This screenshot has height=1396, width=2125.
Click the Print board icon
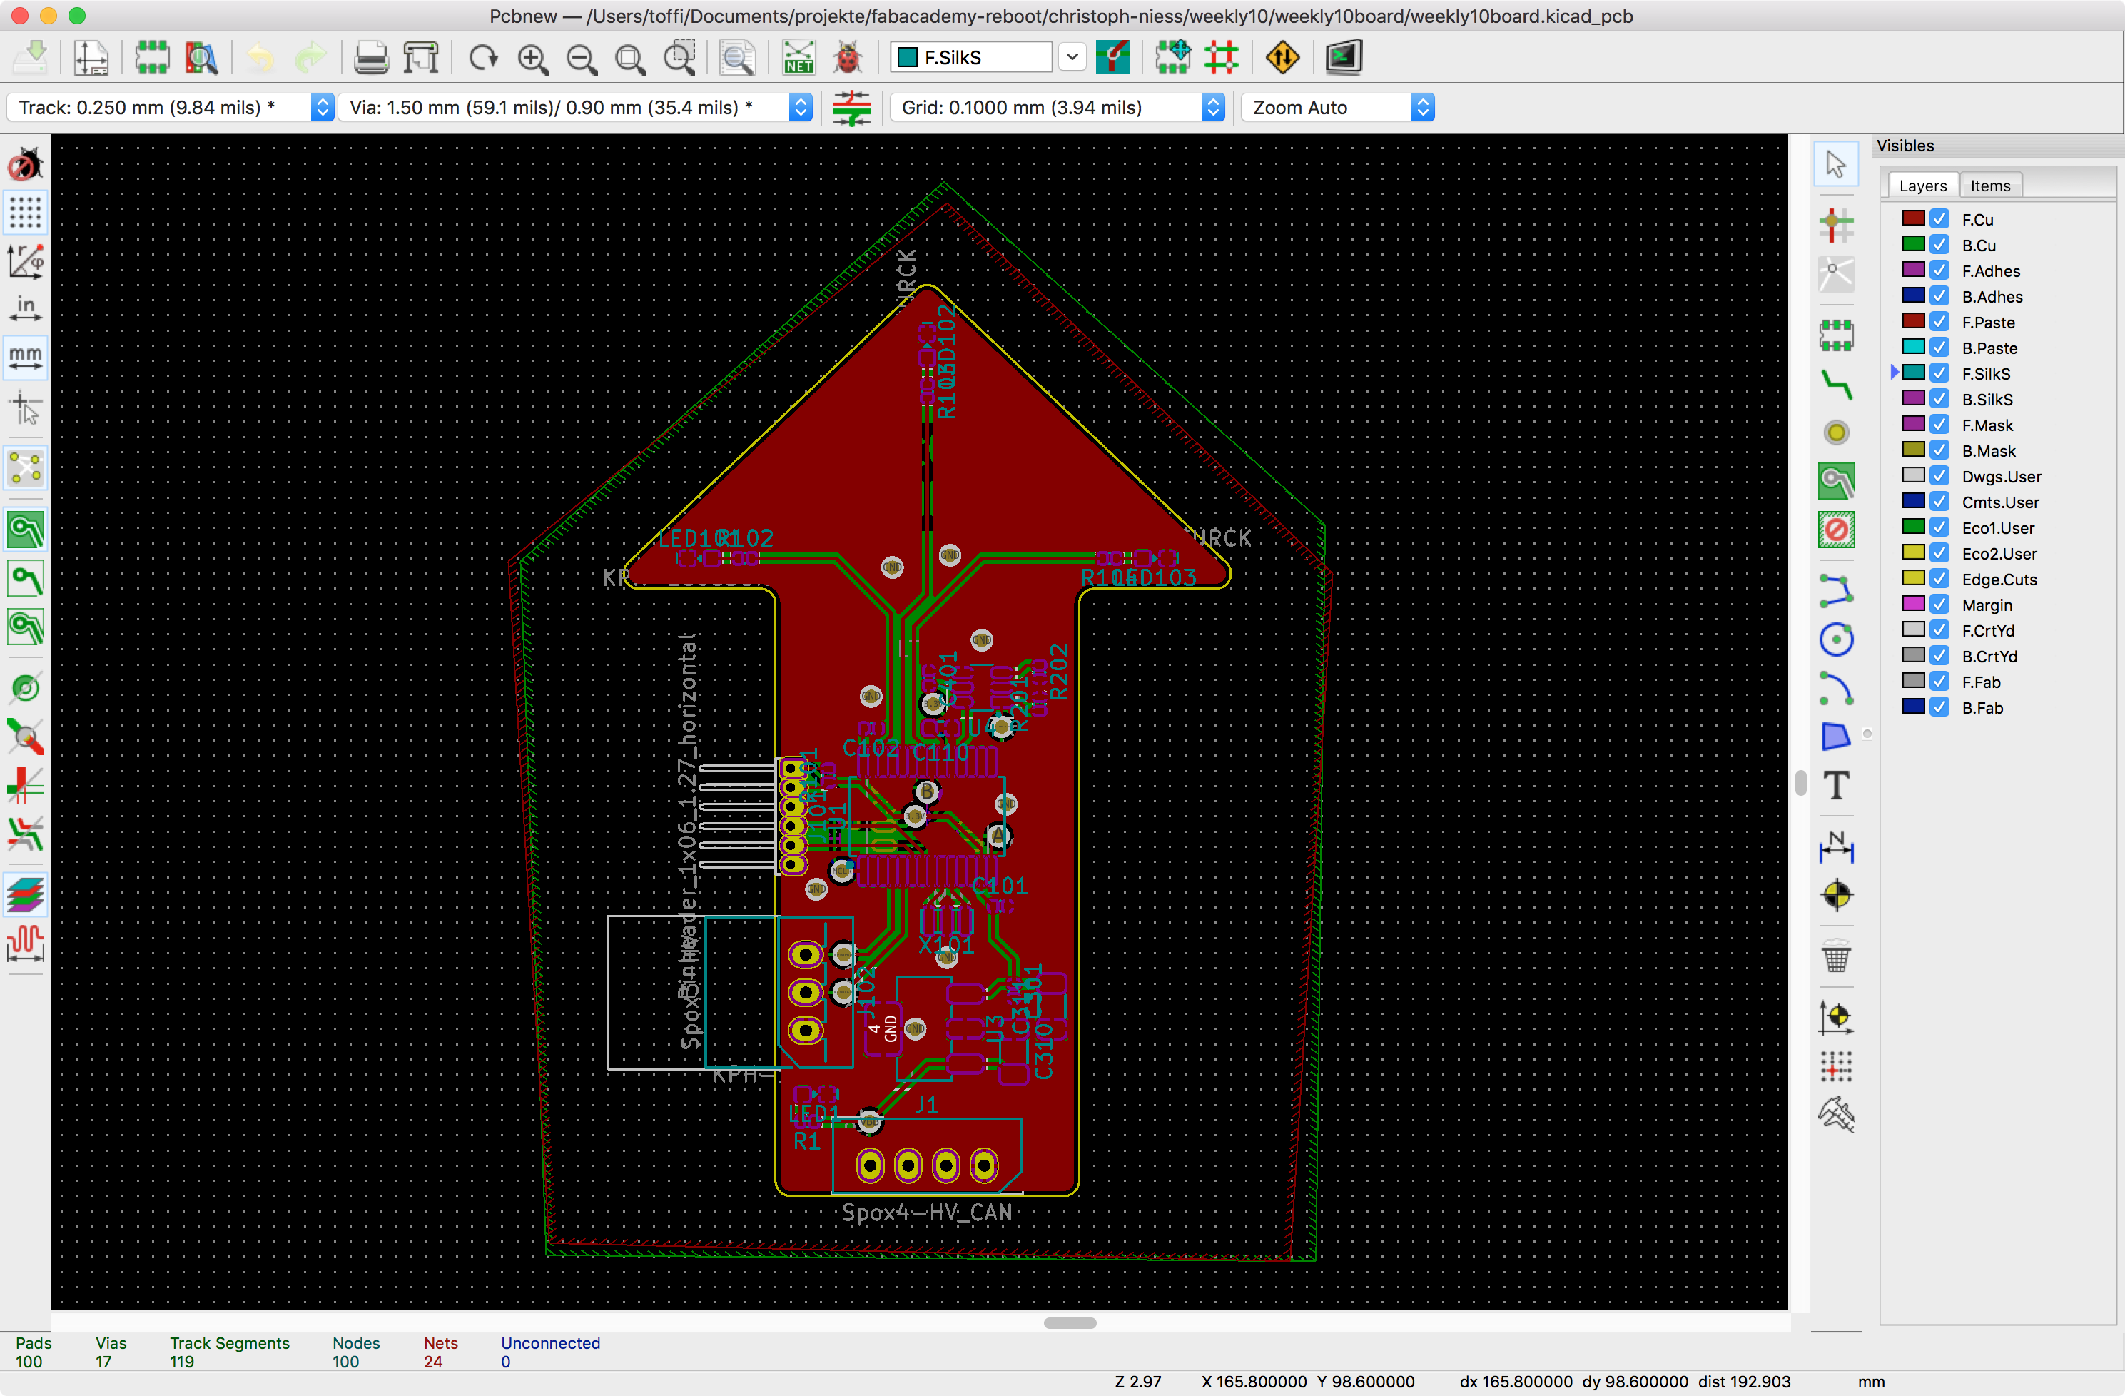(x=372, y=58)
